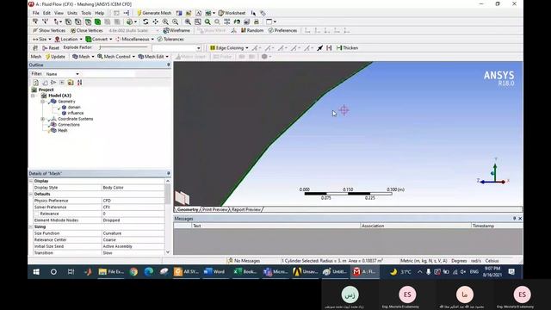Open the Worksheet view
This screenshot has height=310, width=551.
pyautogui.click(x=232, y=13)
